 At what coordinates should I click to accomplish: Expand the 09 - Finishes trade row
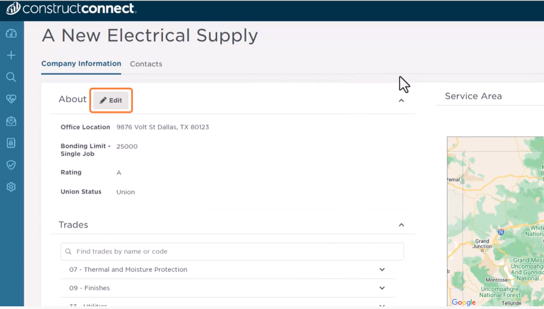pyautogui.click(x=382, y=288)
